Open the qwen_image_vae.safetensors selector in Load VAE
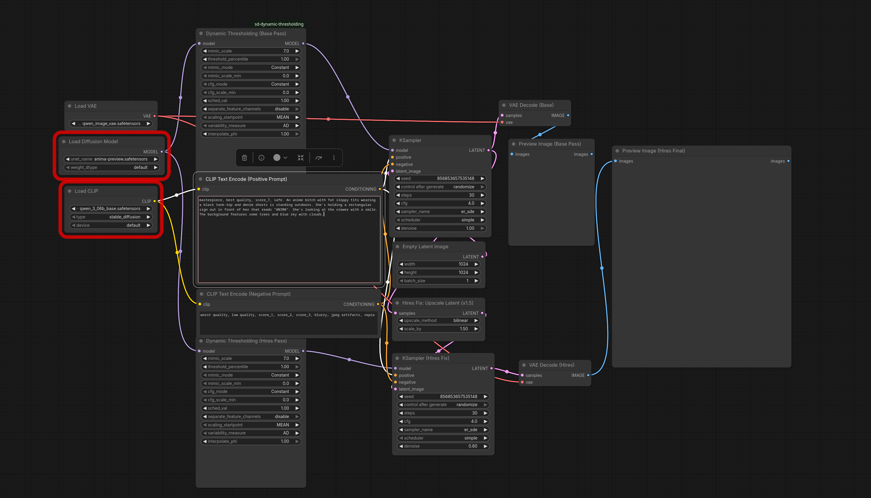Viewport: 871px width, 498px height. click(111, 124)
